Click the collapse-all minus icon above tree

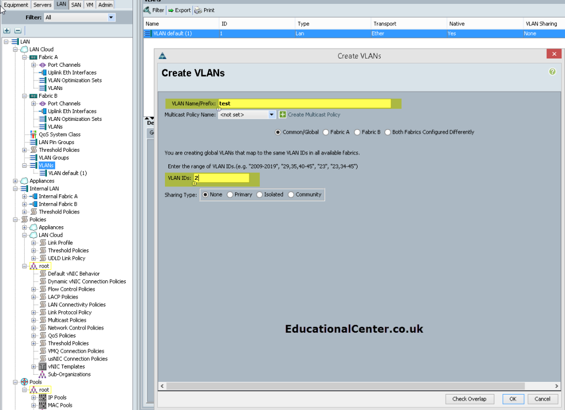[x=18, y=30]
